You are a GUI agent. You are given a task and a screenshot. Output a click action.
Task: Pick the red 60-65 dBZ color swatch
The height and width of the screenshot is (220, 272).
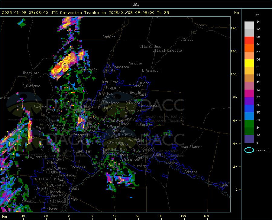click(x=249, y=41)
